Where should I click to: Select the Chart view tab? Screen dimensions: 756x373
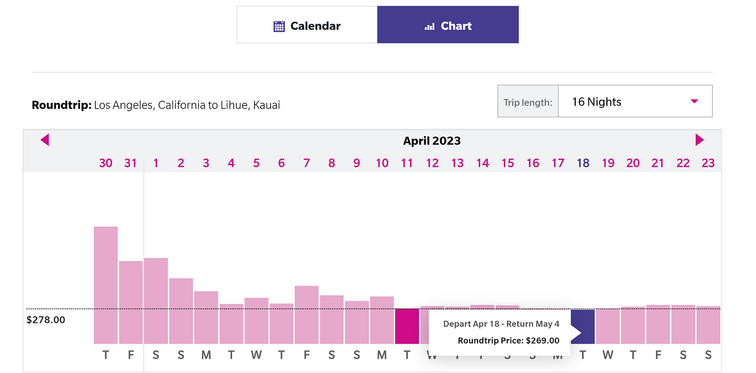pyautogui.click(x=448, y=24)
